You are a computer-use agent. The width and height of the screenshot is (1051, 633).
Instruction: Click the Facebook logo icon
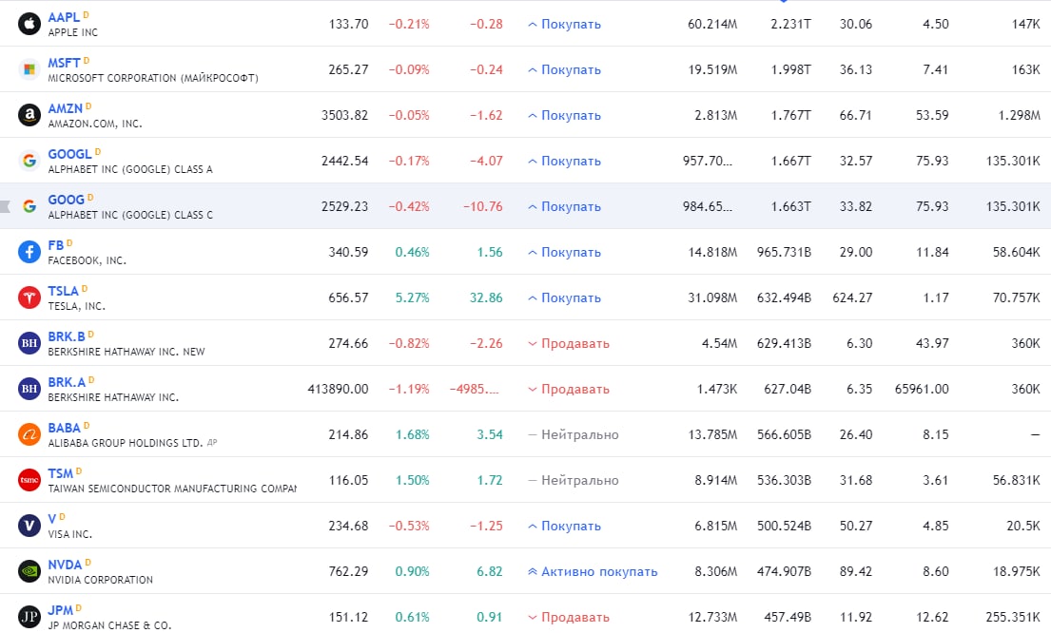tap(29, 252)
